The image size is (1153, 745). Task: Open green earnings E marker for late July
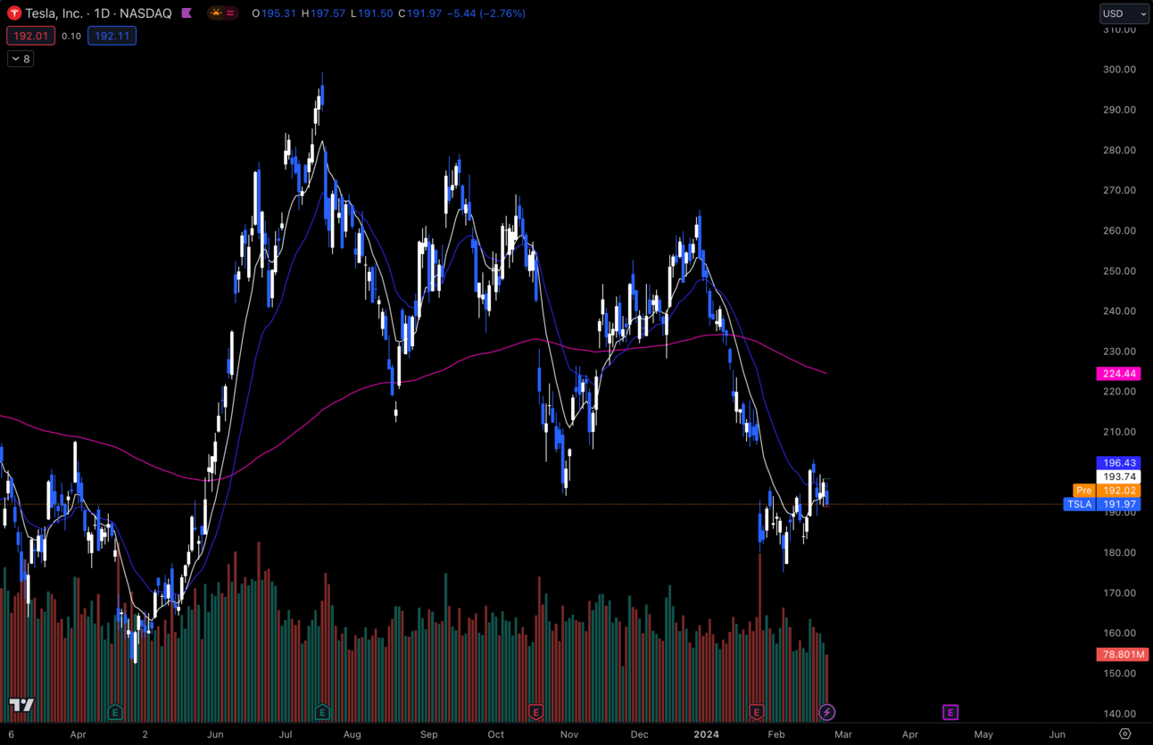click(322, 712)
